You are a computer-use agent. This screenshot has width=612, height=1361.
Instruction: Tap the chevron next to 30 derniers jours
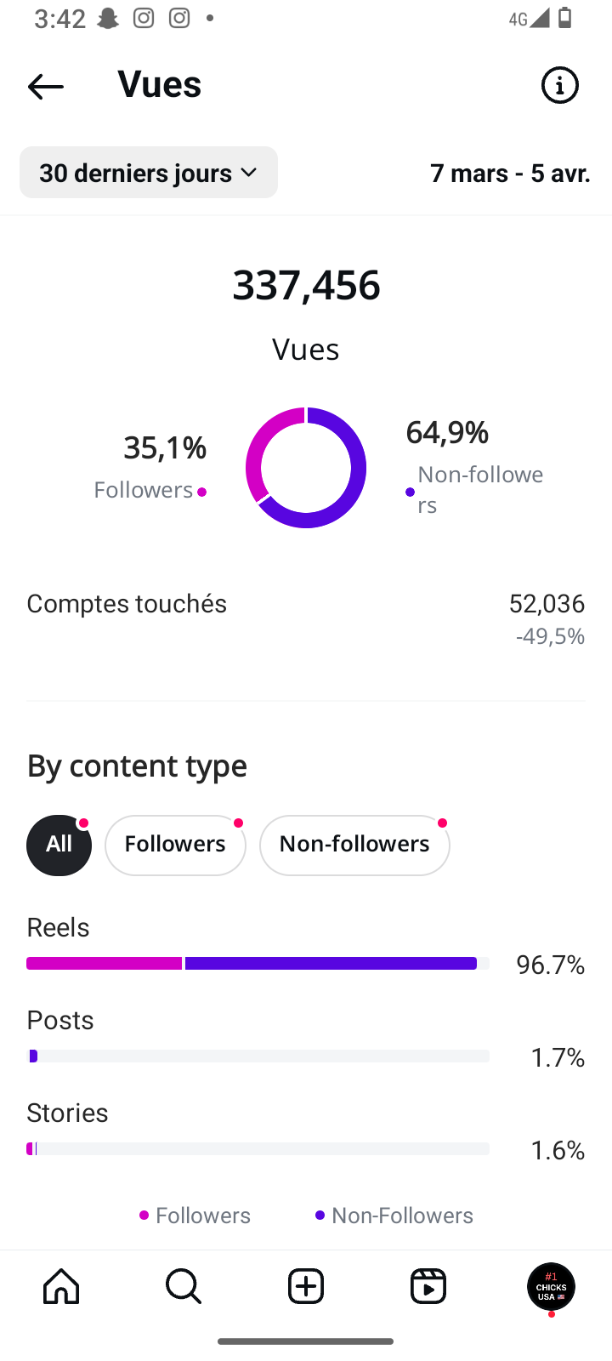click(249, 173)
